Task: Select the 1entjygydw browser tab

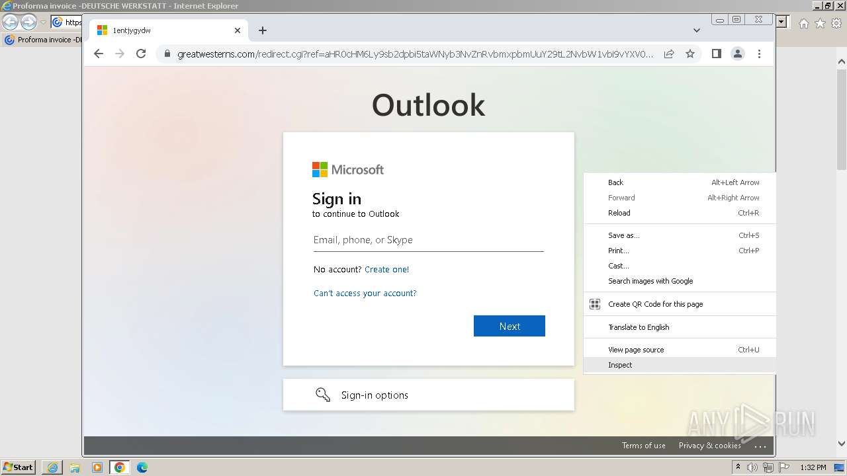Action: 169,30
